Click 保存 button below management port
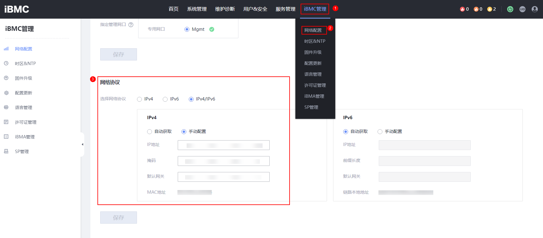This screenshot has height=238, width=543. [x=119, y=54]
